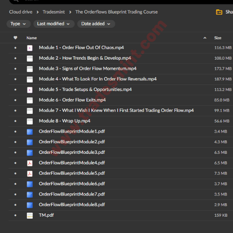Click the 116.3 MB size value
Image resolution: width=233 pixels, height=233 pixels.
(223, 48)
